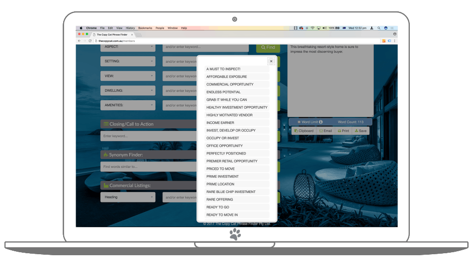The image size is (474, 272).
Task: Select phrase ENDLESS POTENTIAL
Action: (x=237, y=92)
